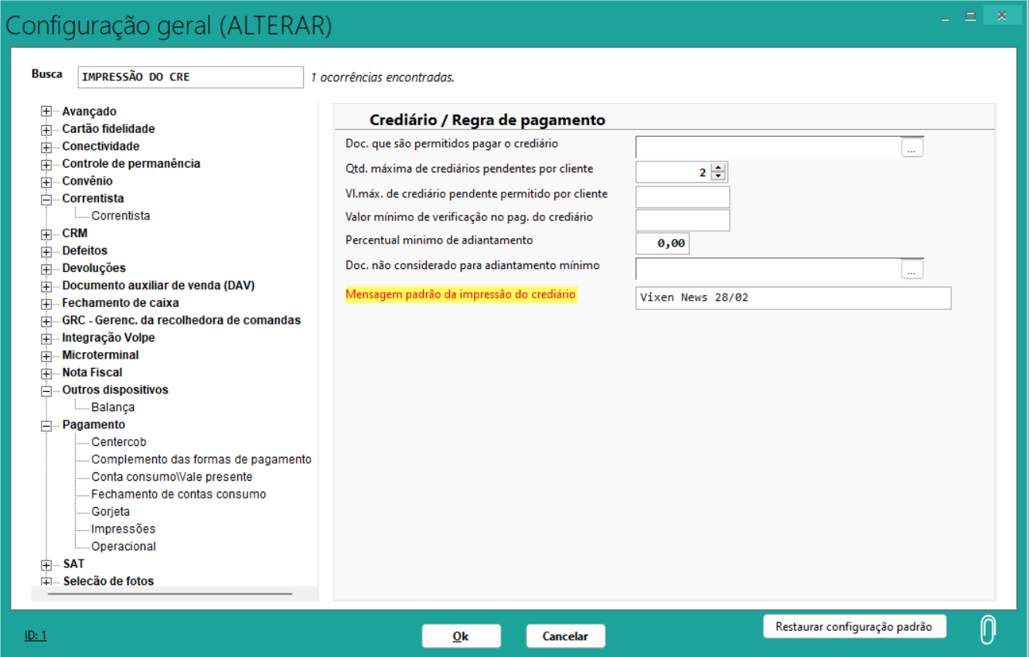Collapse the Correntista tree node

(x=46, y=199)
